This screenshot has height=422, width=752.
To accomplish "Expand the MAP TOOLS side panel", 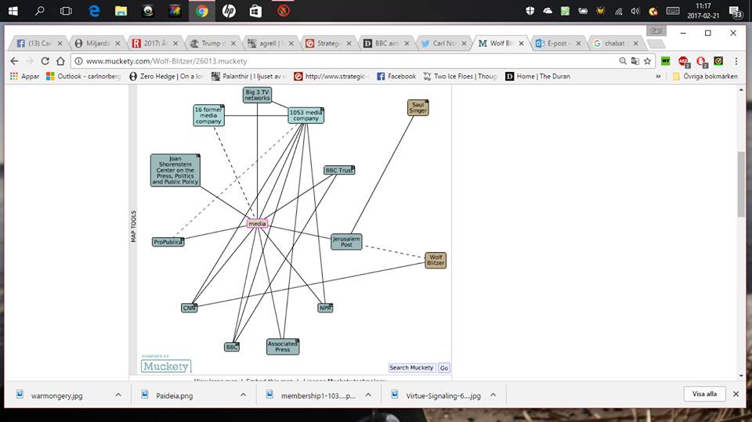I will (x=133, y=227).
